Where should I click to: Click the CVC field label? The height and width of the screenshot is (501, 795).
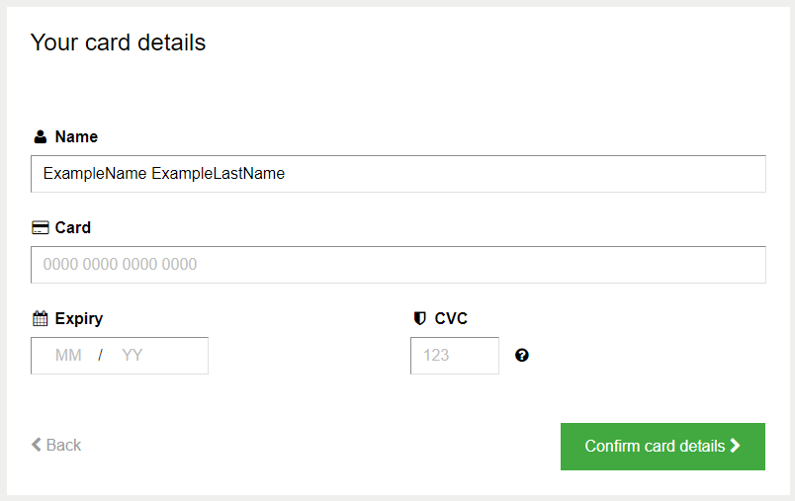(x=451, y=318)
